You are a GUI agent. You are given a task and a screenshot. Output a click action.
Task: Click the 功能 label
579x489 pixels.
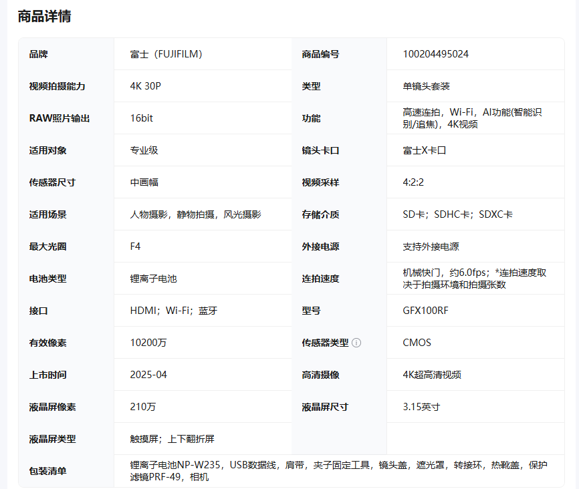[x=311, y=118]
